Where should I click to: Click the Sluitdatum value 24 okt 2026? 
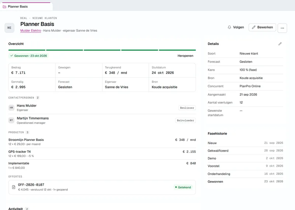pos(163,73)
